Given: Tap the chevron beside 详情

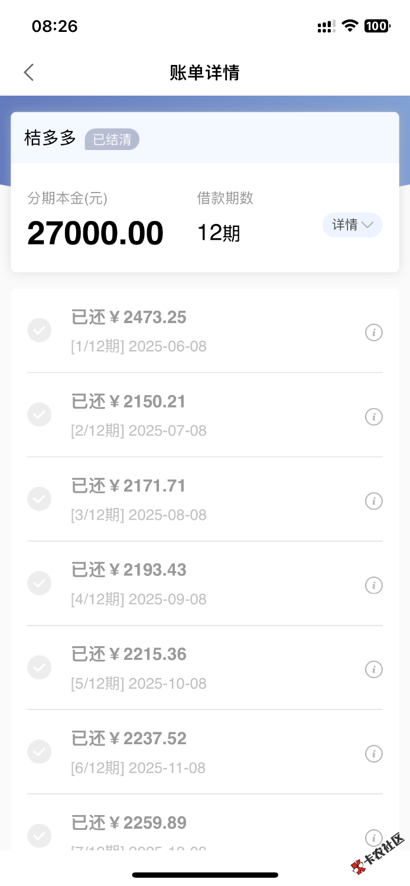Looking at the screenshot, I should tap(367, 225).
